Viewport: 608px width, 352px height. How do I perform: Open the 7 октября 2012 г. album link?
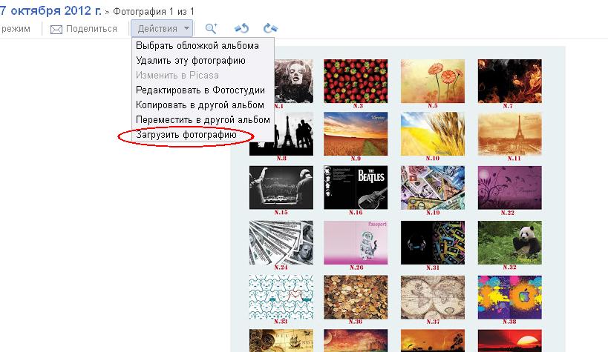50,10
